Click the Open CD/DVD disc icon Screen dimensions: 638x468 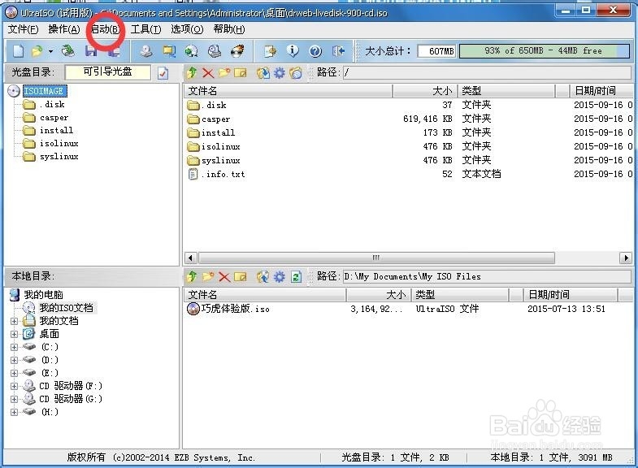tap(68, 51)
